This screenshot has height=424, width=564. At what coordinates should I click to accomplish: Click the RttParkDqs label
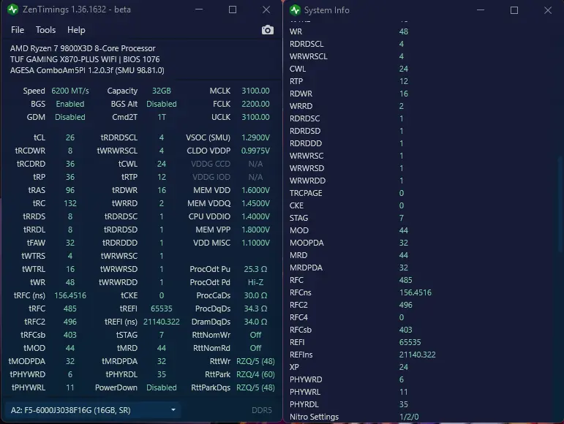click(211, 387)
